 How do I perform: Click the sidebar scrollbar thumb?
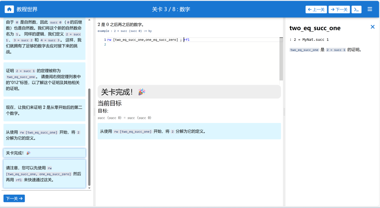tap(89, 137)
